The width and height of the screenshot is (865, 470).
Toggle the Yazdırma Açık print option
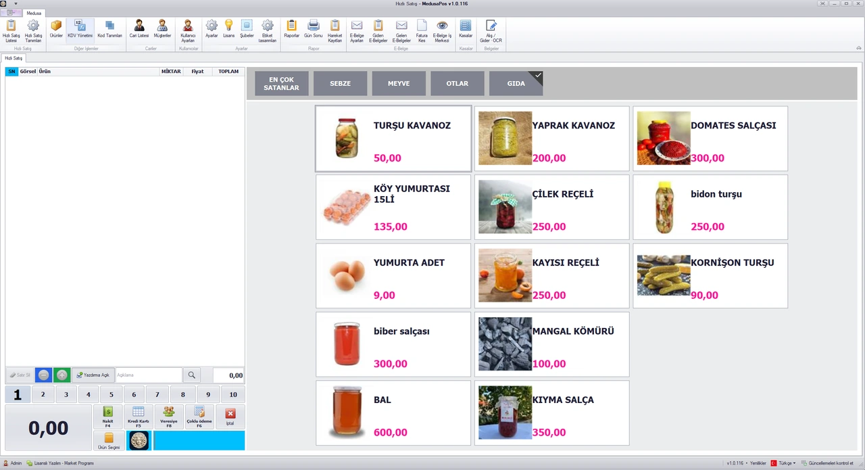point(93,375)
